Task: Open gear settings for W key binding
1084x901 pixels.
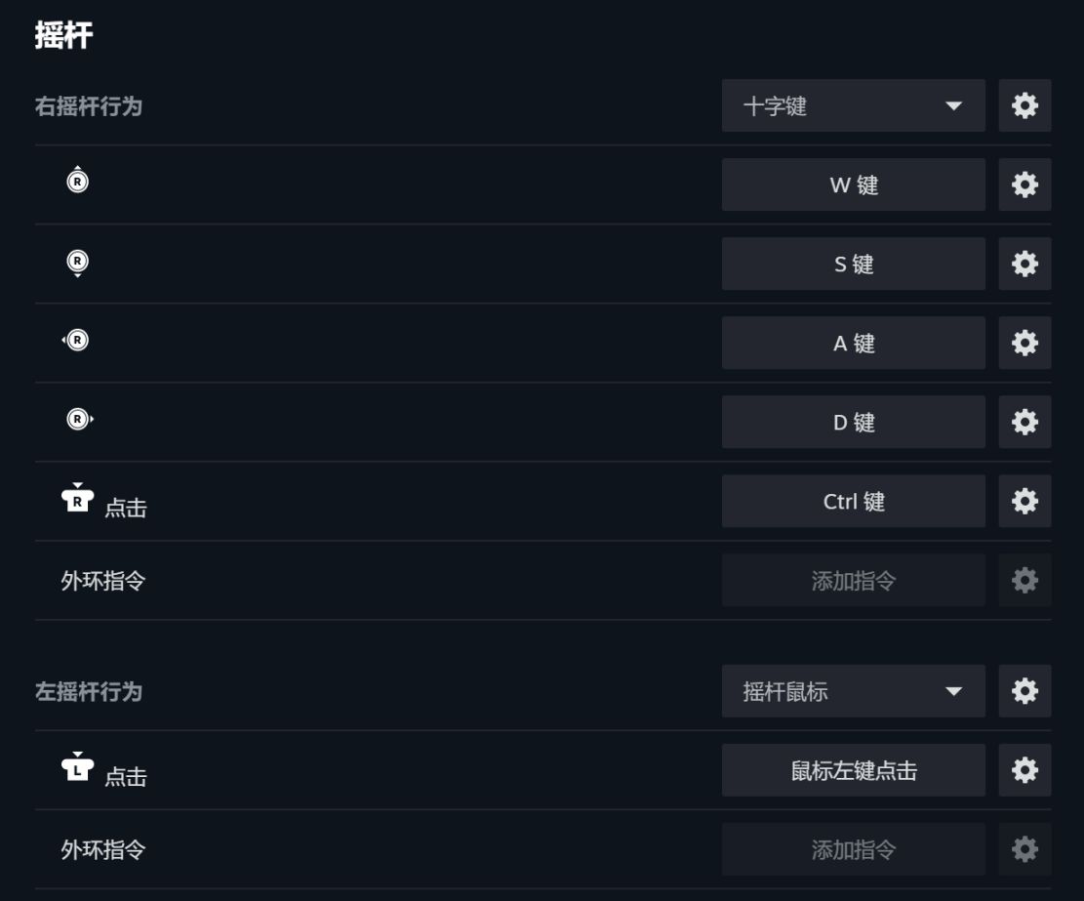Action: point(1024,184)
